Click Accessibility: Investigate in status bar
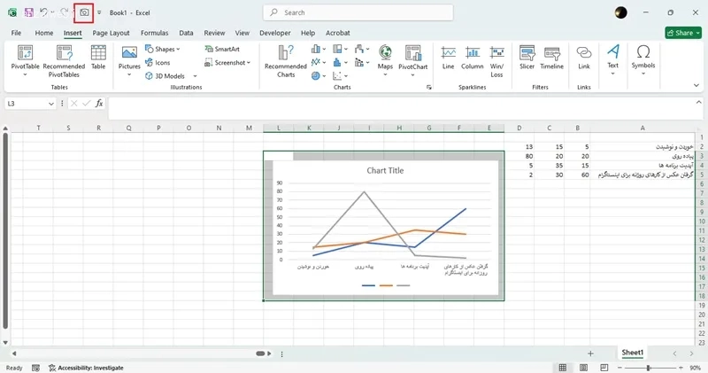Image resolution: width=708 pixels, height=373 pixels. (86, 368)
